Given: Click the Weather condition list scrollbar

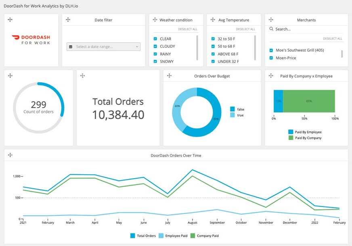Looking at the screenshot, I should 197,48.
